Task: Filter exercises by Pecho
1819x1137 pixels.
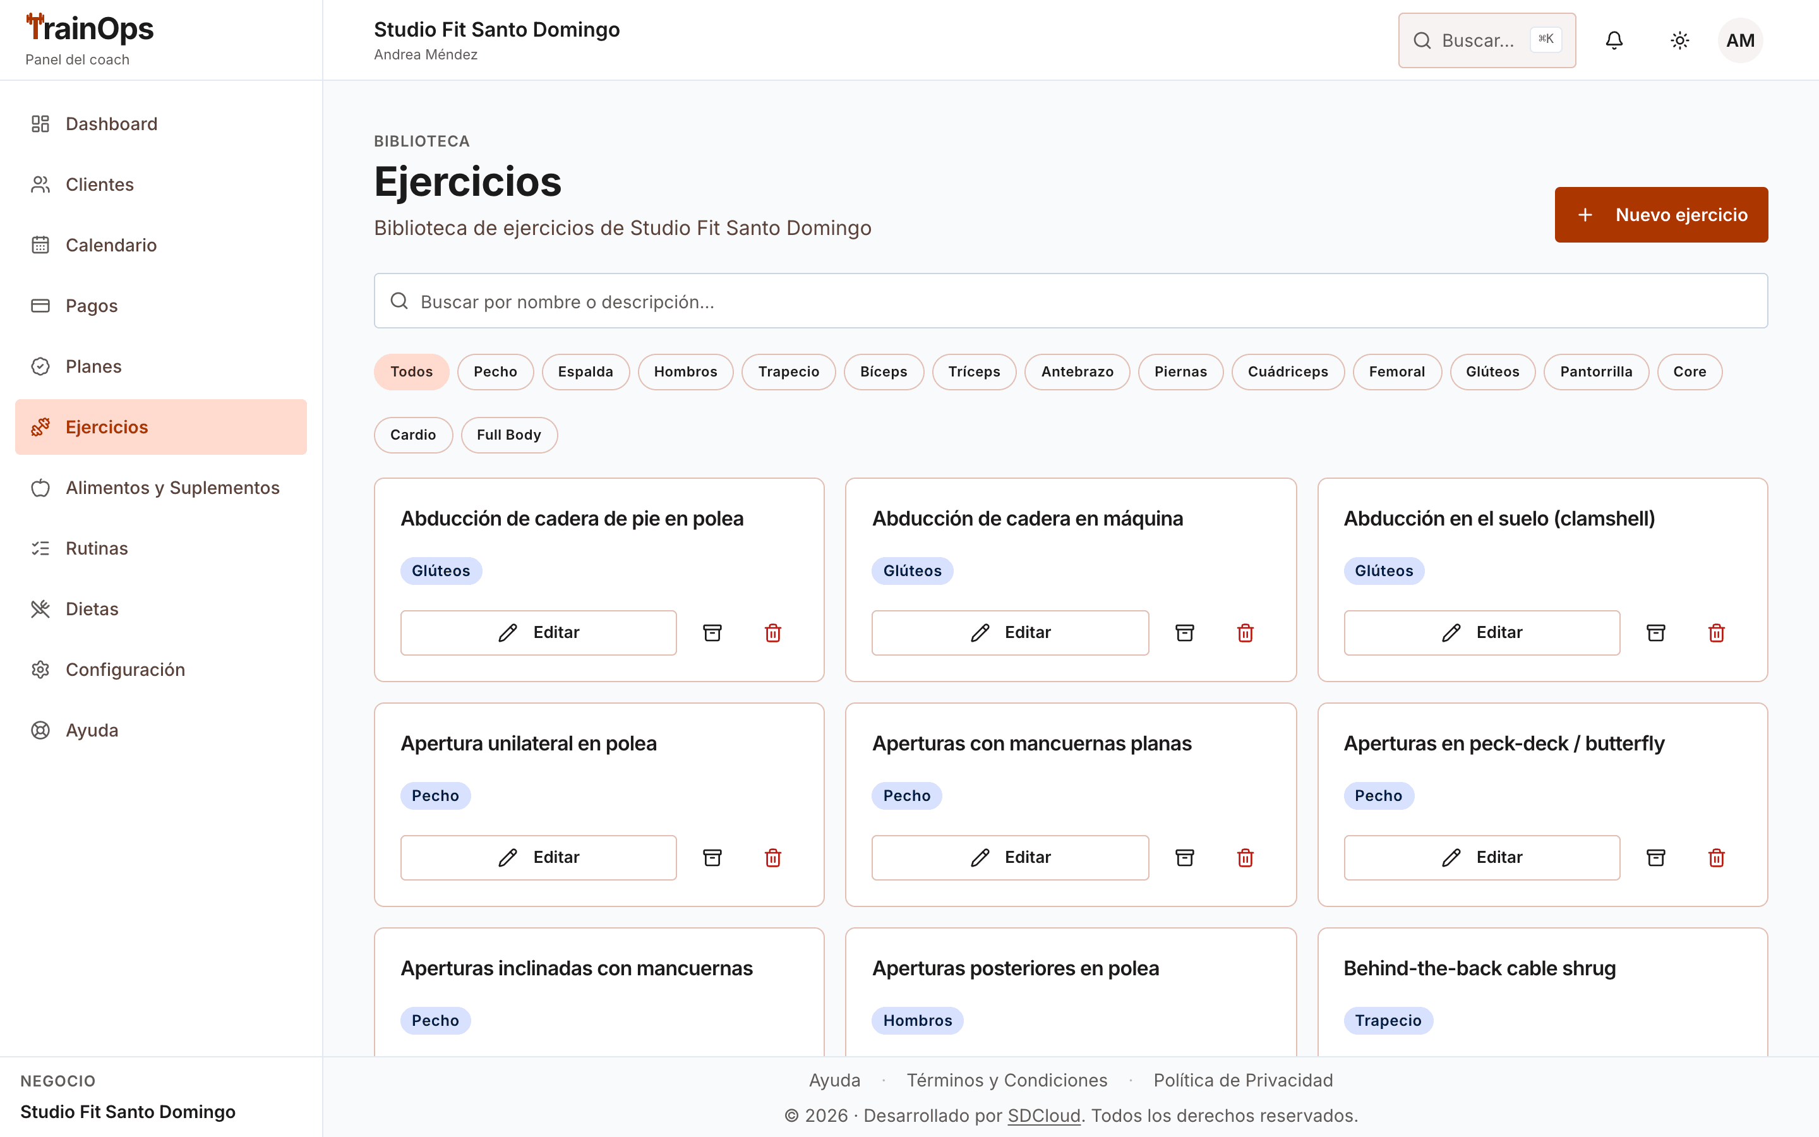Action: [x=495, y=371]
